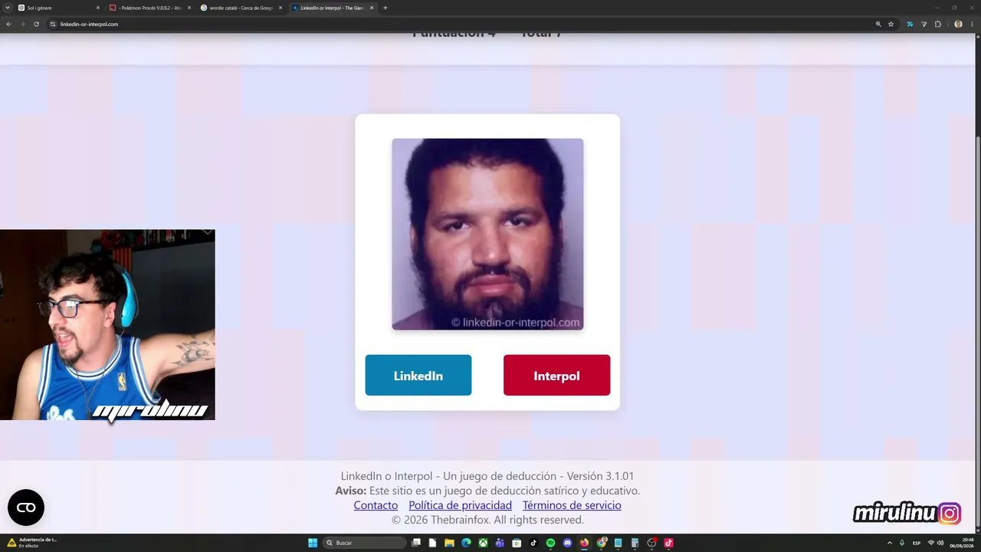Open a new browser tab

(x=385, y=8)
